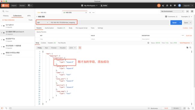
Task: Open the Examples dropdown
Action: tap(186, 17)
